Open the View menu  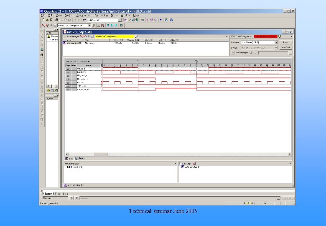click(x=59, y=15)
